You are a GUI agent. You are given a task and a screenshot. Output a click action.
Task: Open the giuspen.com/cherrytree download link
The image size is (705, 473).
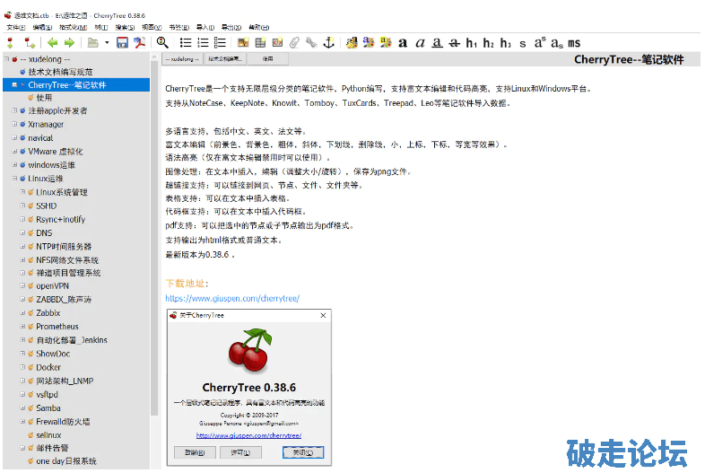(231, 298)
